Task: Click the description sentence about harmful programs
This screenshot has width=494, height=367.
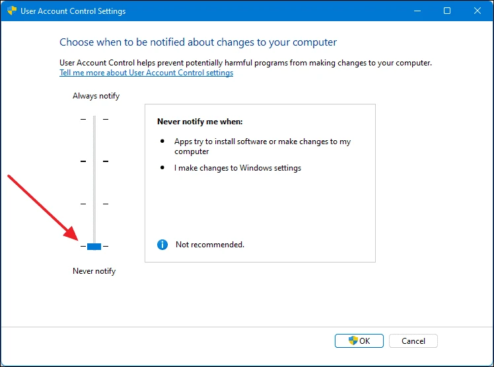Action: click(x=246, y=63)
